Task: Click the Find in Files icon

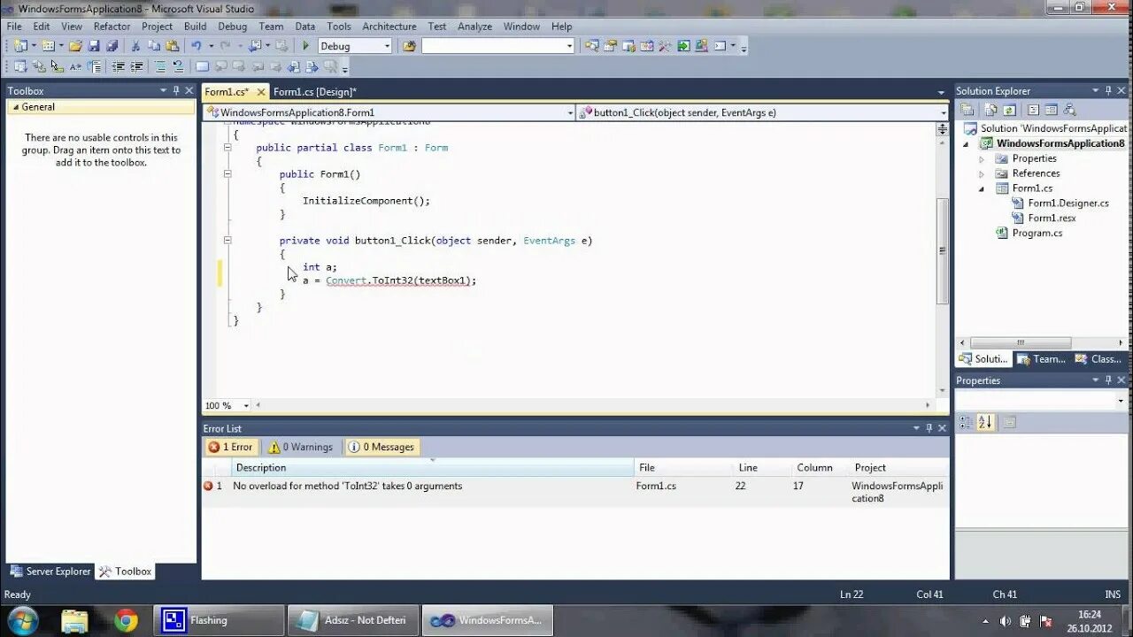Action: pos(409,46)
